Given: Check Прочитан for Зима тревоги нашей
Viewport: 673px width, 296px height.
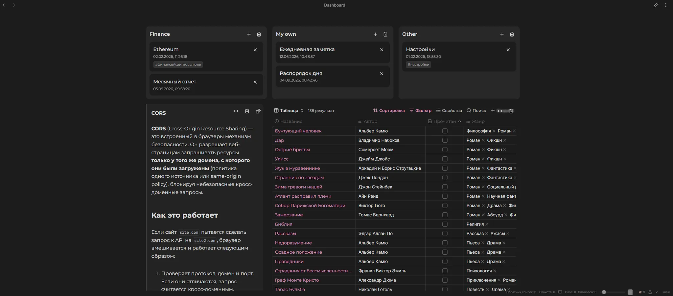Looking at the screenshot, I should [445, 187].
